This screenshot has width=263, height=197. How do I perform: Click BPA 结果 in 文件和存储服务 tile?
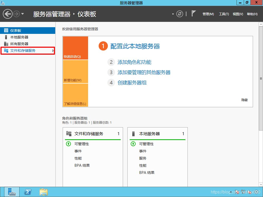click(82, 165)
